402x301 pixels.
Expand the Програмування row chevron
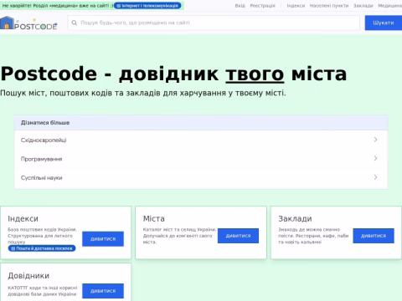click(x=375, y=159)
